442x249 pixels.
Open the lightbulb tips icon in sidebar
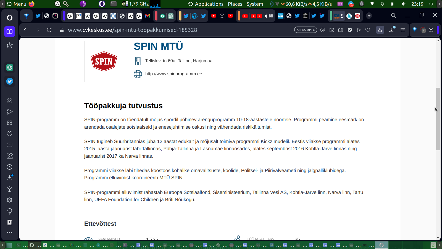pos(10,211)
